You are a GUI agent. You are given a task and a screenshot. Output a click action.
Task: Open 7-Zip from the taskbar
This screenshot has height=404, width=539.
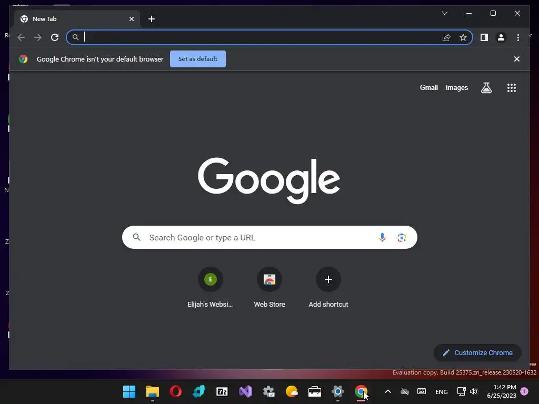pyautogui.click(x=222, y=391)
